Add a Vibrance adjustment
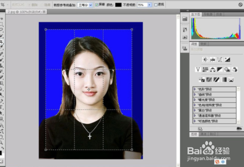The height and width of the screenshot is (167, 244). pos(198,70)
